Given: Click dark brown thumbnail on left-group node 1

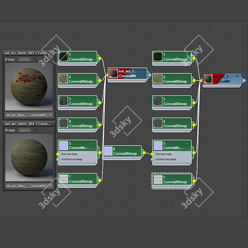Looking at the screenshot, I should (x=64, y=57).
